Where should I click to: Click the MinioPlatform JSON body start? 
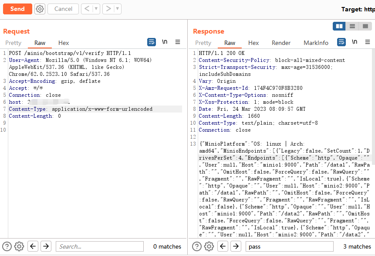coord(252,144)
